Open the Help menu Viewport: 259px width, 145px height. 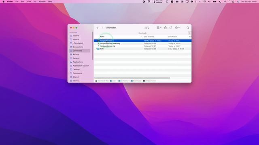pyautogui.click(x=50, y=2)
